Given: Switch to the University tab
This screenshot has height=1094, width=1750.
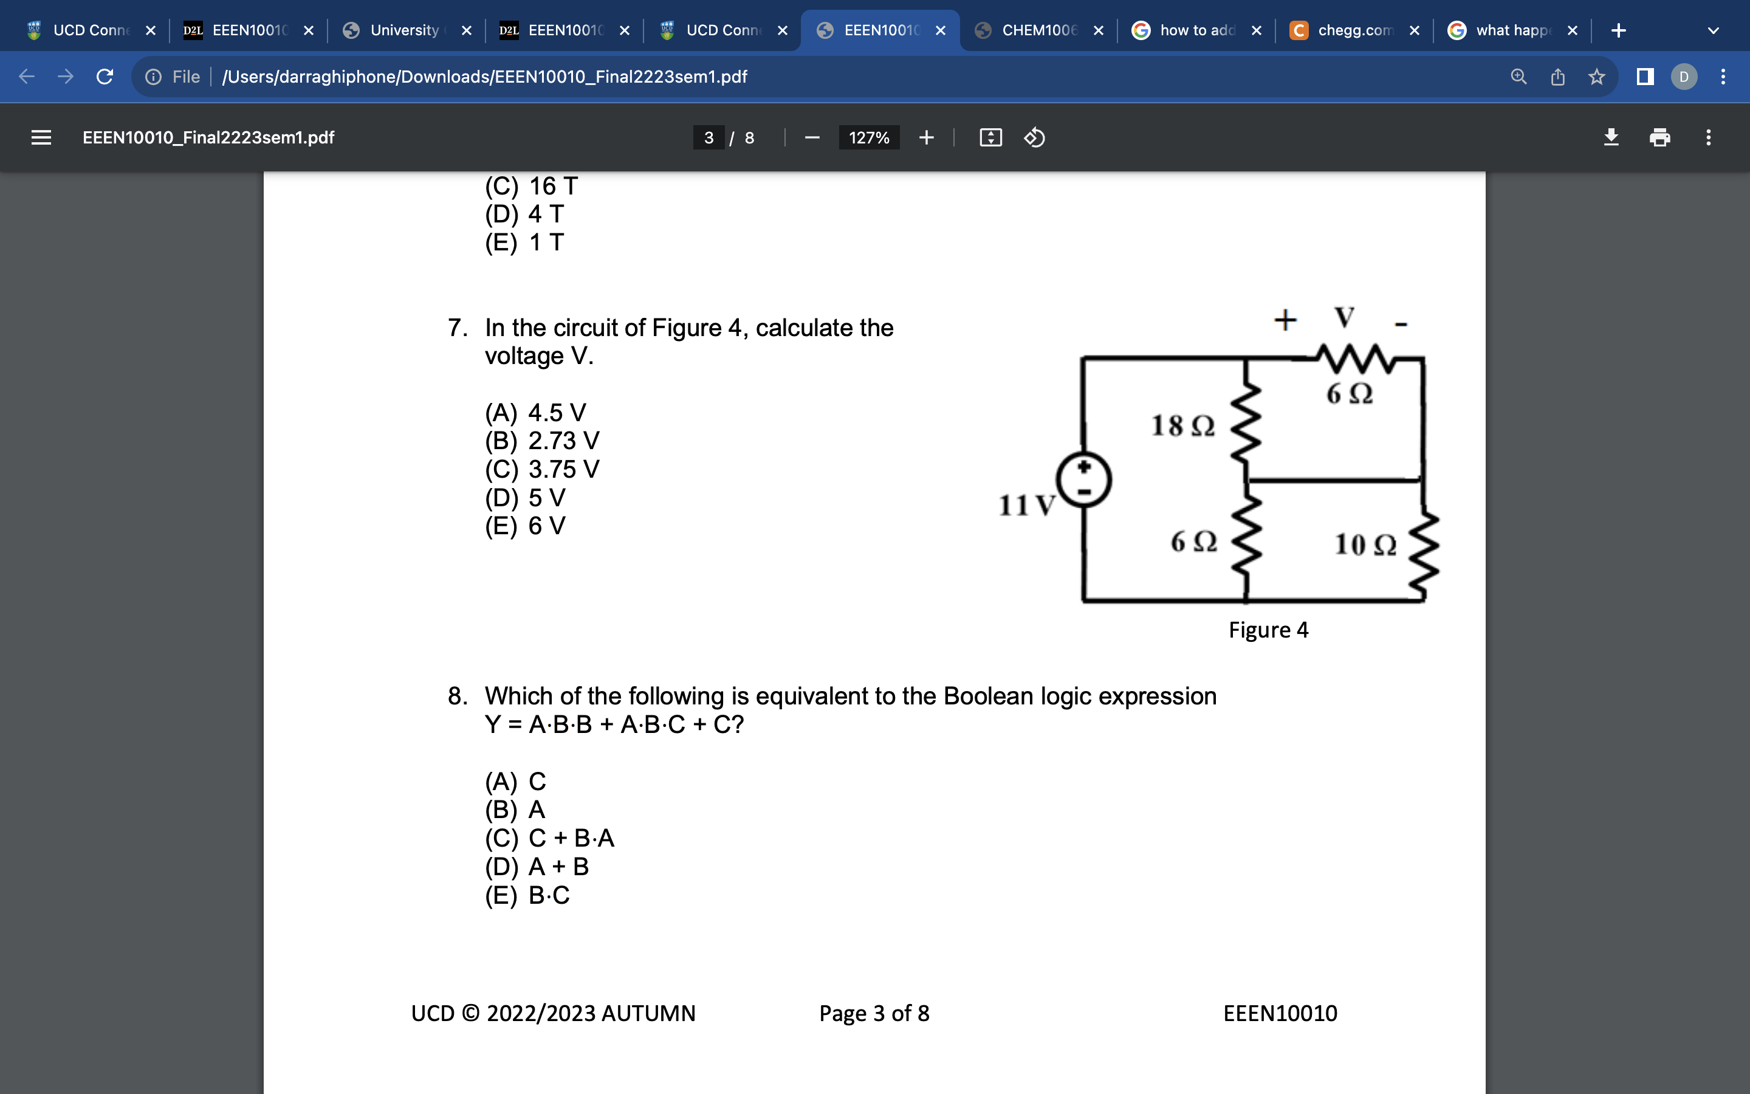Looking at the screenshot, I should pyautogui.click(x=403, y=30).
